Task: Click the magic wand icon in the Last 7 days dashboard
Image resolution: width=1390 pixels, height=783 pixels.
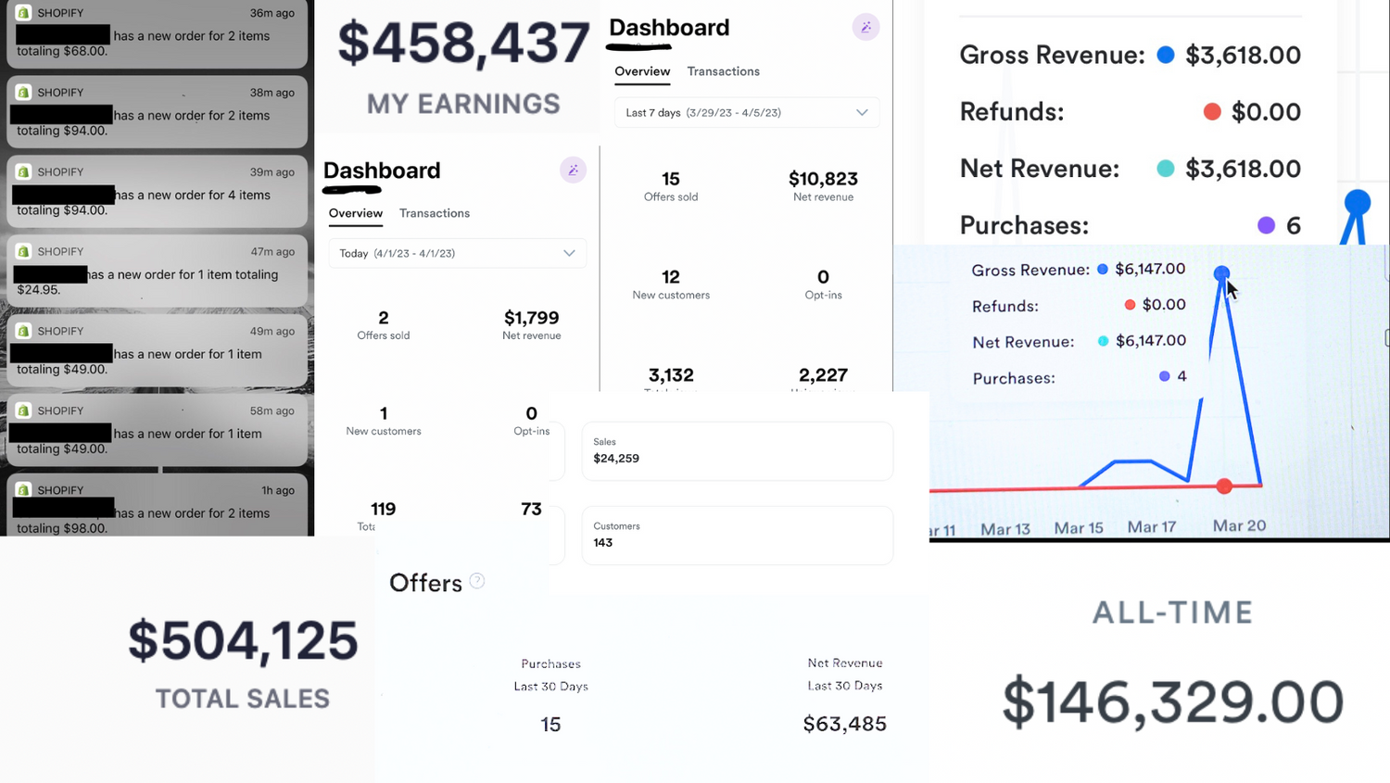Action: (x=866, y=27)
